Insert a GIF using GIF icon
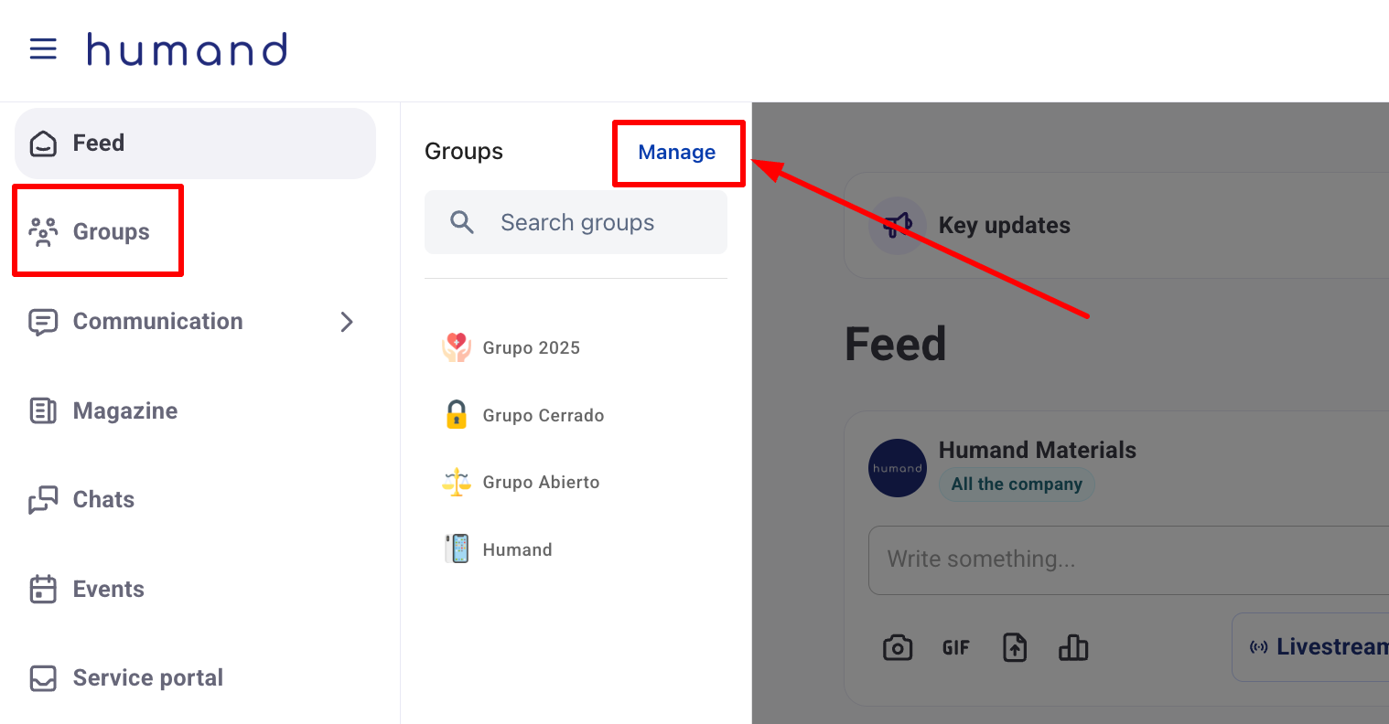 coord(955,648)
